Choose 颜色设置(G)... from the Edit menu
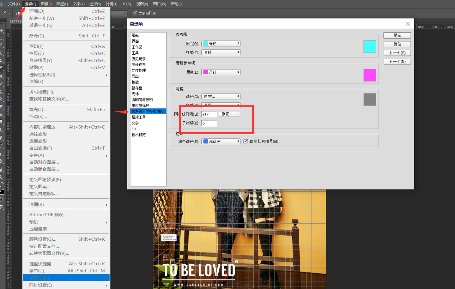 pyautogui.click(x=66, y=239)
